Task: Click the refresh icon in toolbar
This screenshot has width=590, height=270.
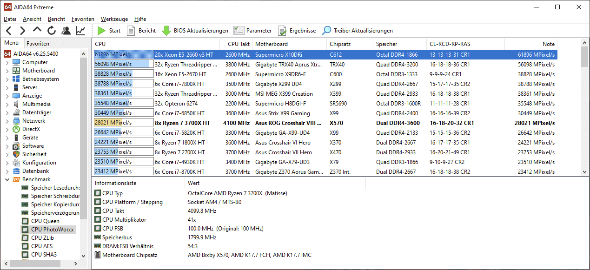Action: point(52,31)
